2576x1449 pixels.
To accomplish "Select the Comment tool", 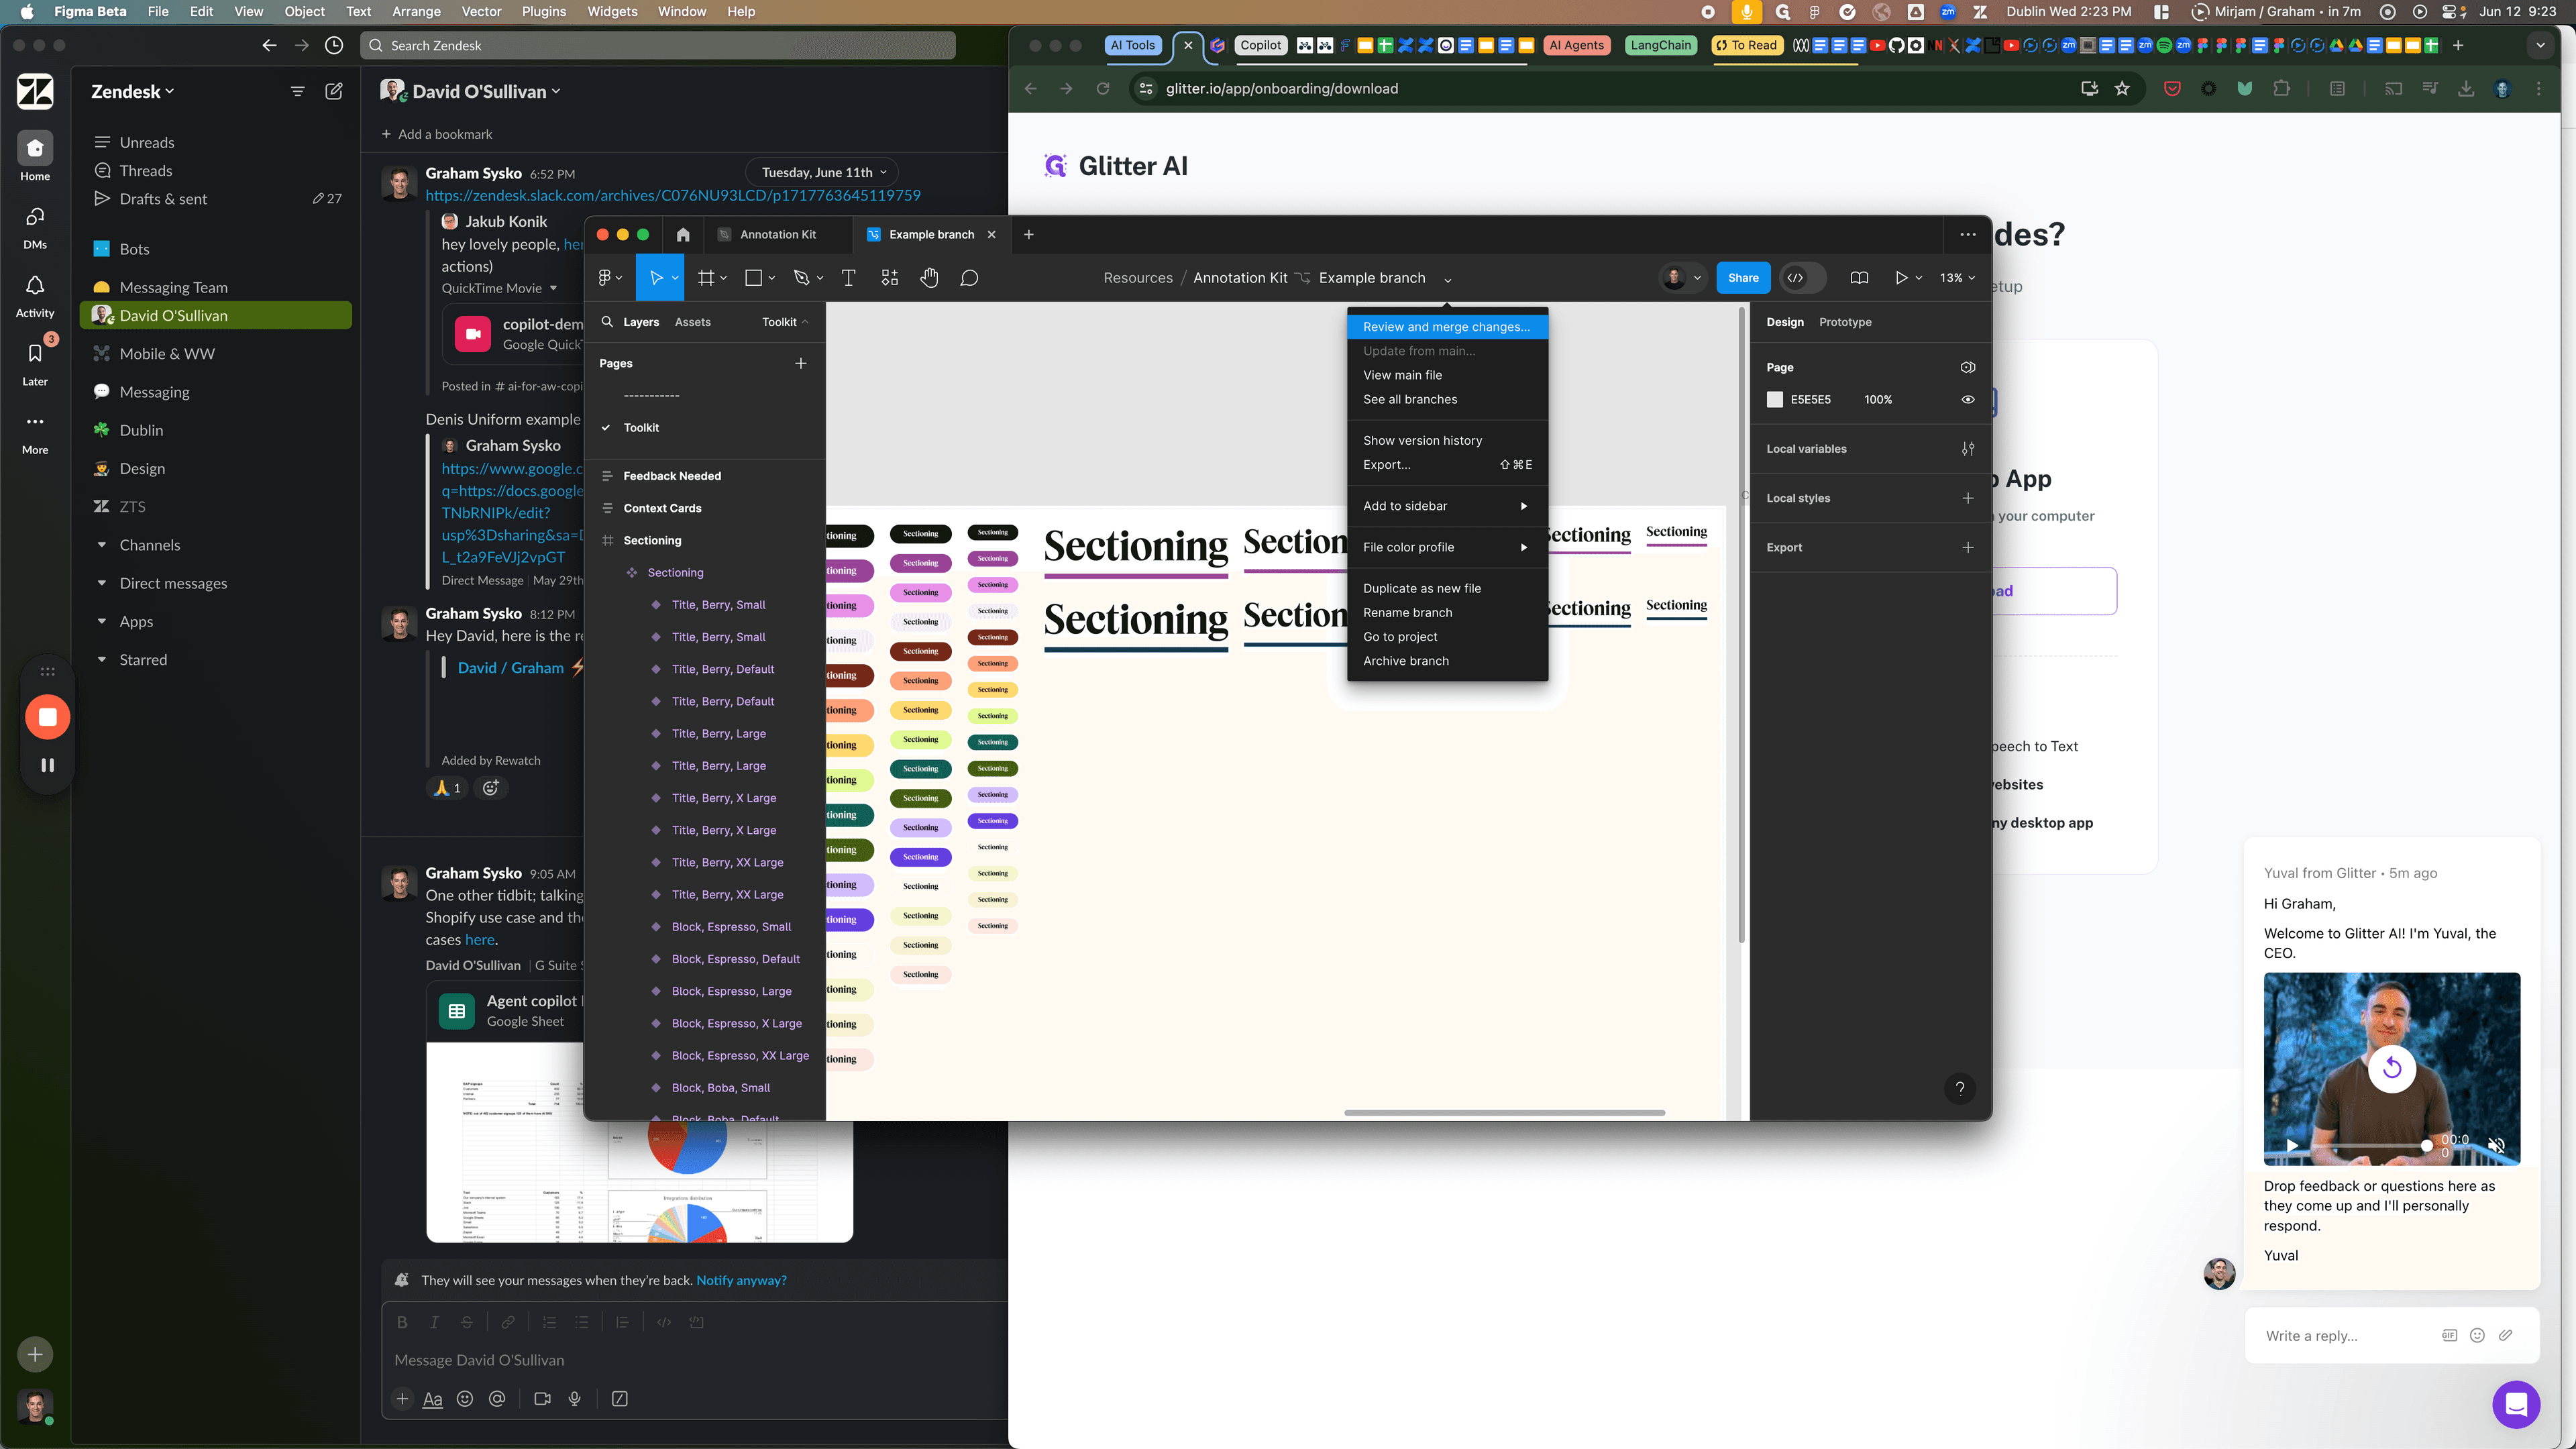I will (969, 278).
